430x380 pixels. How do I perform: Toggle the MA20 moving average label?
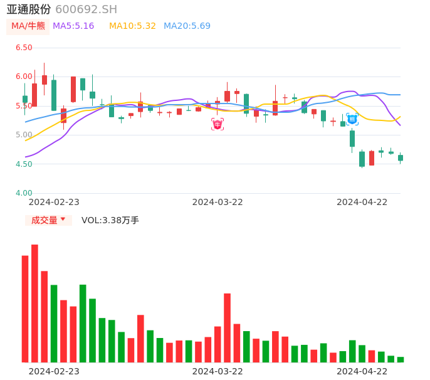tap(187, 26)
